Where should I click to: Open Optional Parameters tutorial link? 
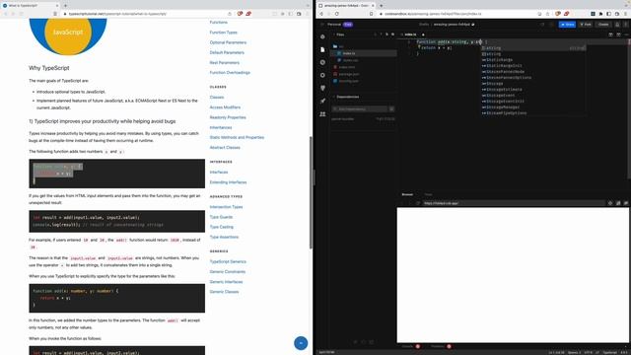[x=228, y=42]
